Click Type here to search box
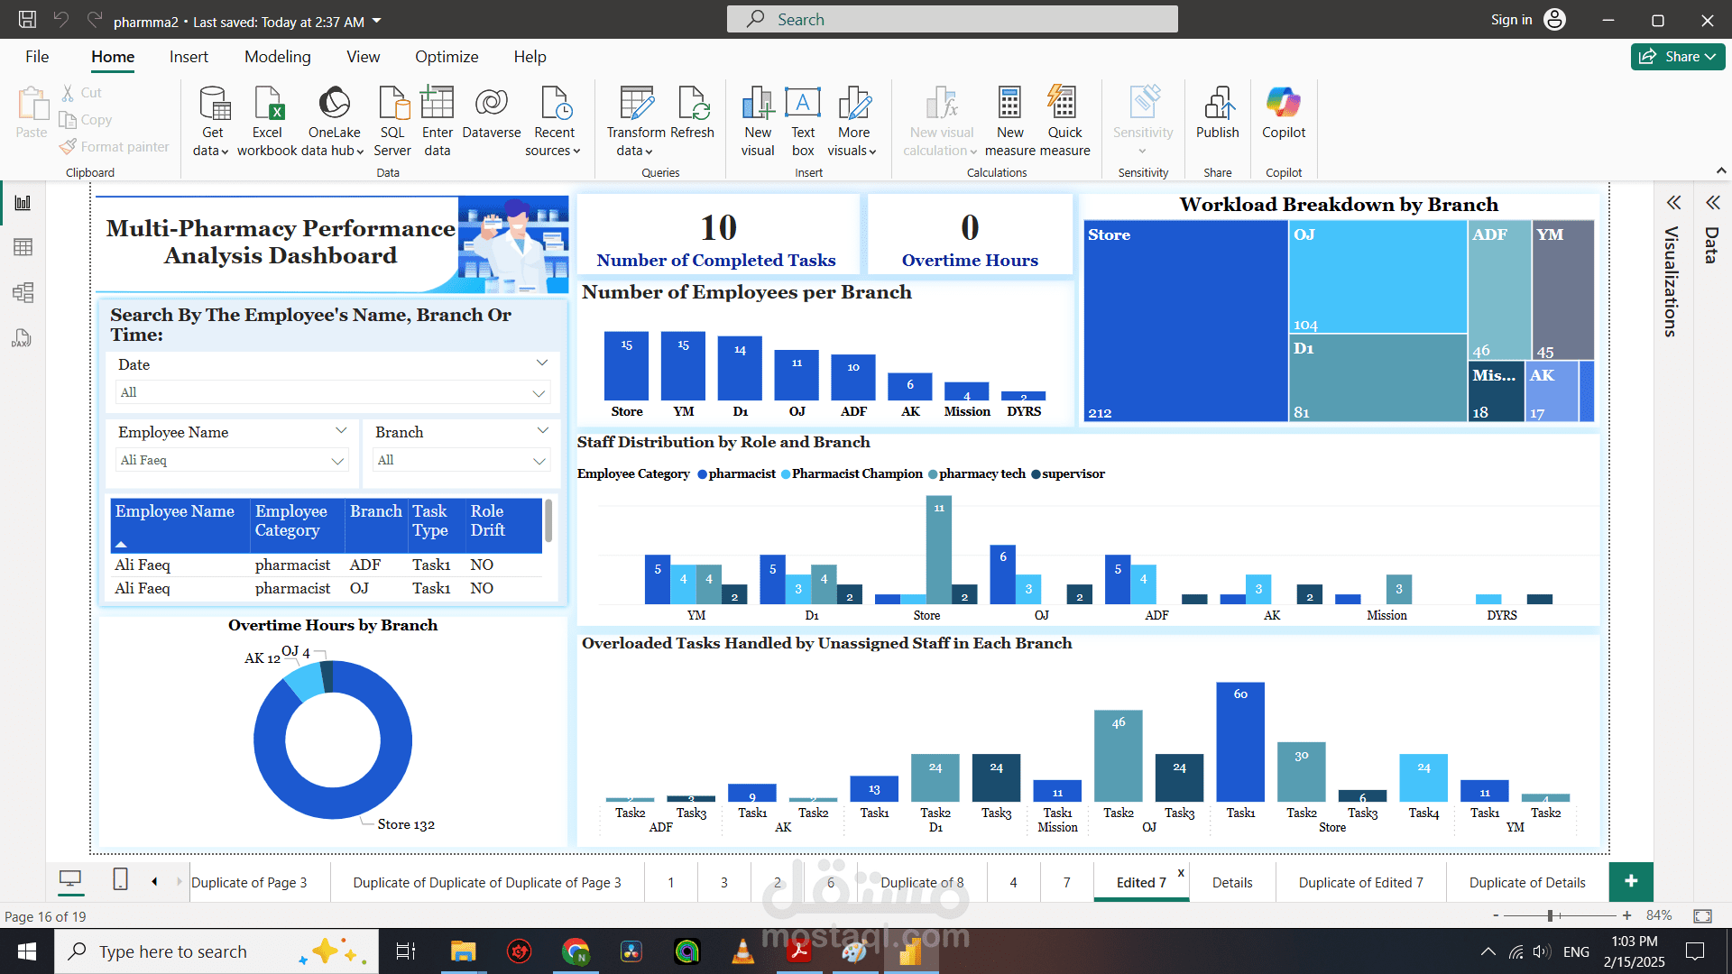Viewport: 1732px width, 974px height. coord(216,951)
